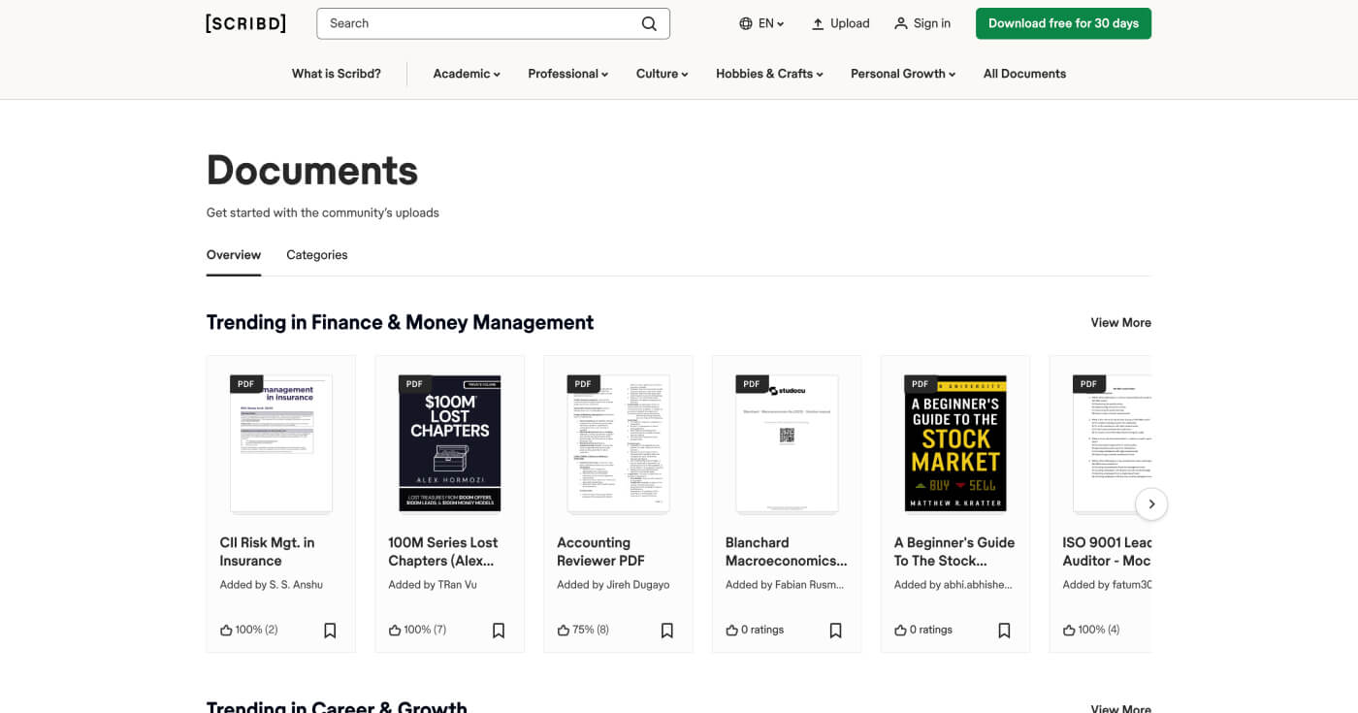Click the Blanchard Macroeconomics document thumbnail

[x=787, y=443]
